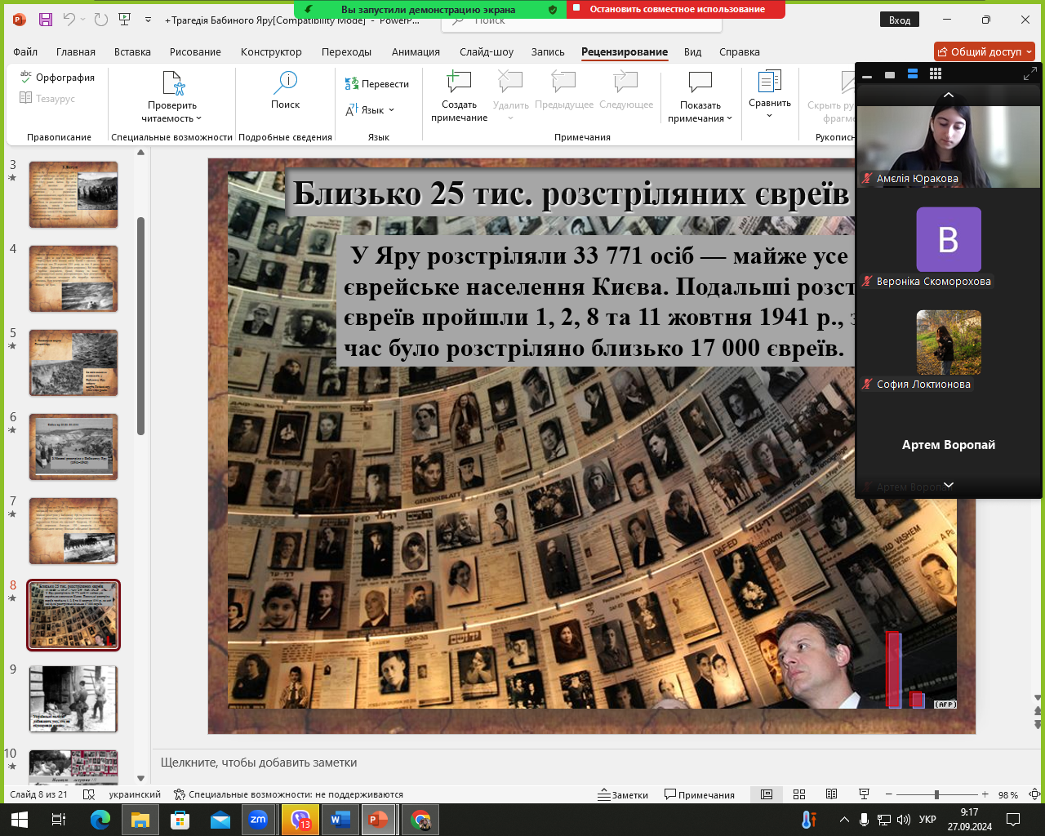The image size is (1045, 836).
Task: Expand the undo history dropdown arrow
Action: [83, 20]
